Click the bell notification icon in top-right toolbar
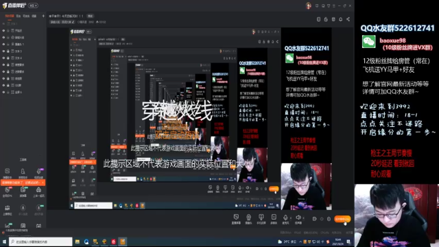The width and height of the screenshot is (439, 247). [x=341, y=19]
